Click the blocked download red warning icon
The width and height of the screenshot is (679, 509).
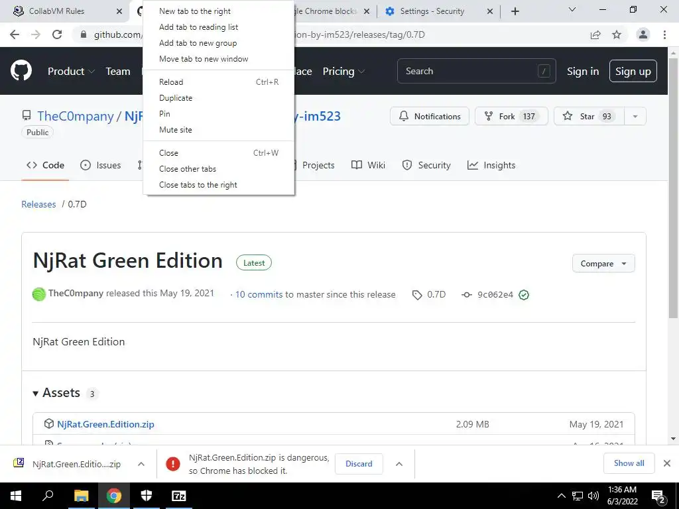click(173, 464)
